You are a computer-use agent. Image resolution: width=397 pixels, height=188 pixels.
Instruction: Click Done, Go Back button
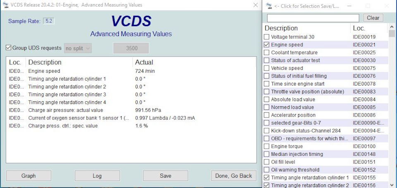point(234,176)
